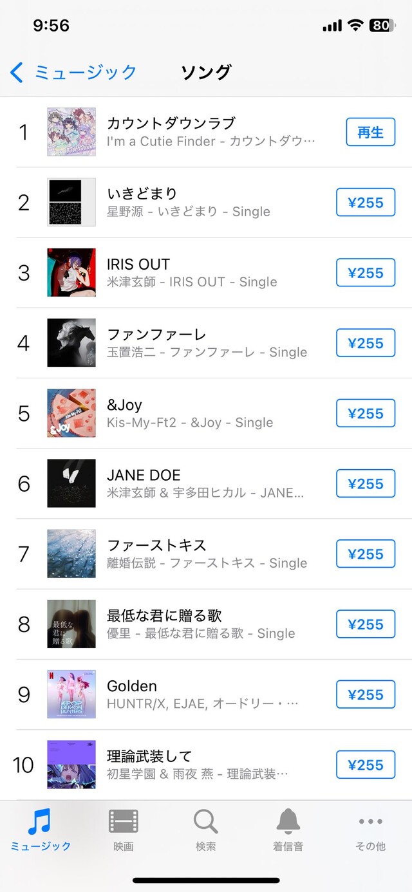Open the IRIS OUT album artwork
The height and width of the screenshot is (892, 412).
pyautogui.click(x=71, y=273)
